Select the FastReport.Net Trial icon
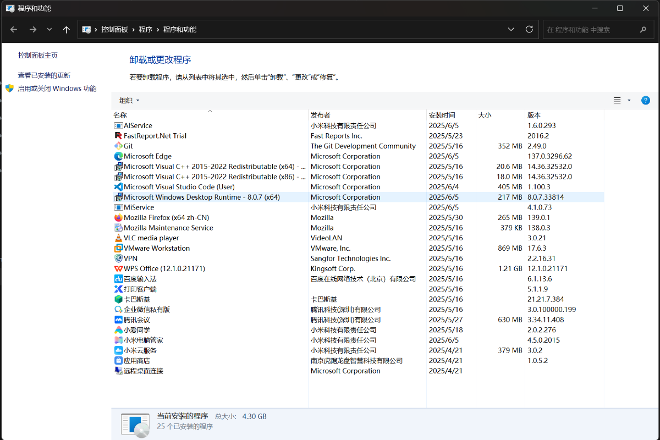 pos(118,136)
